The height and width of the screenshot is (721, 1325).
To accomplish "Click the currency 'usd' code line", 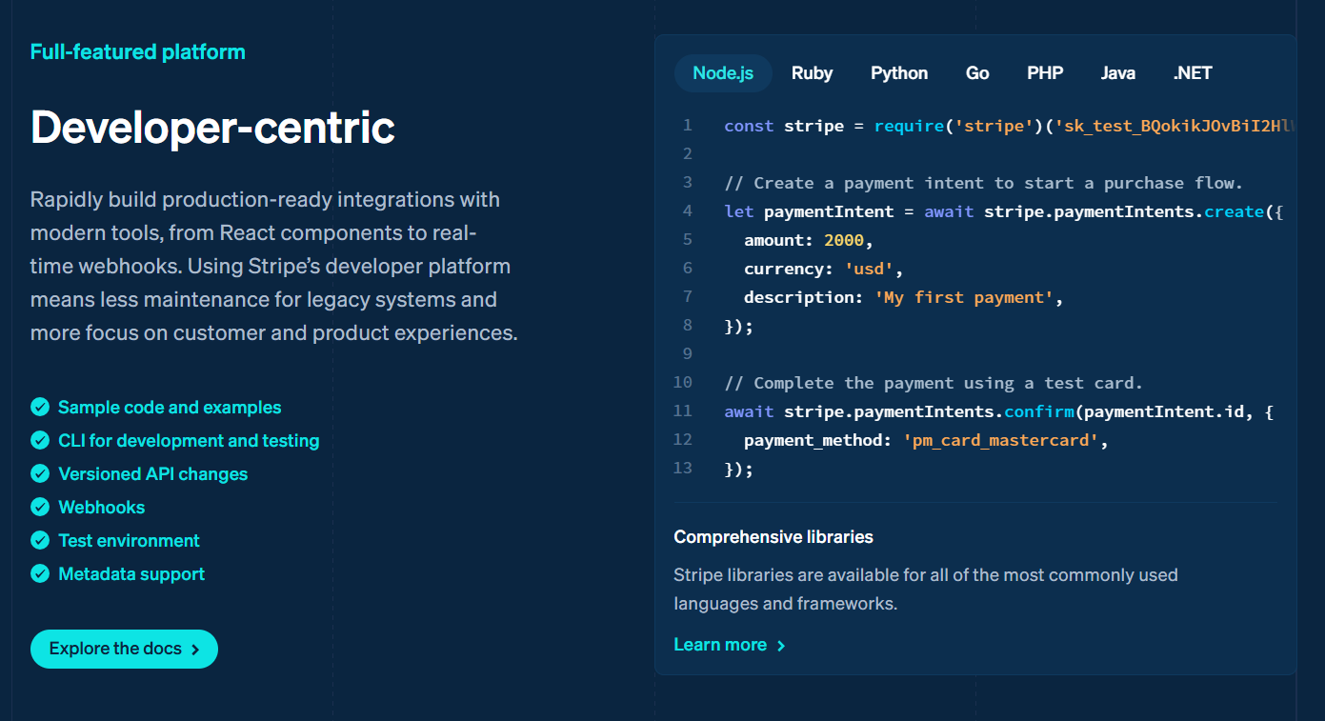I will point(824,269).
